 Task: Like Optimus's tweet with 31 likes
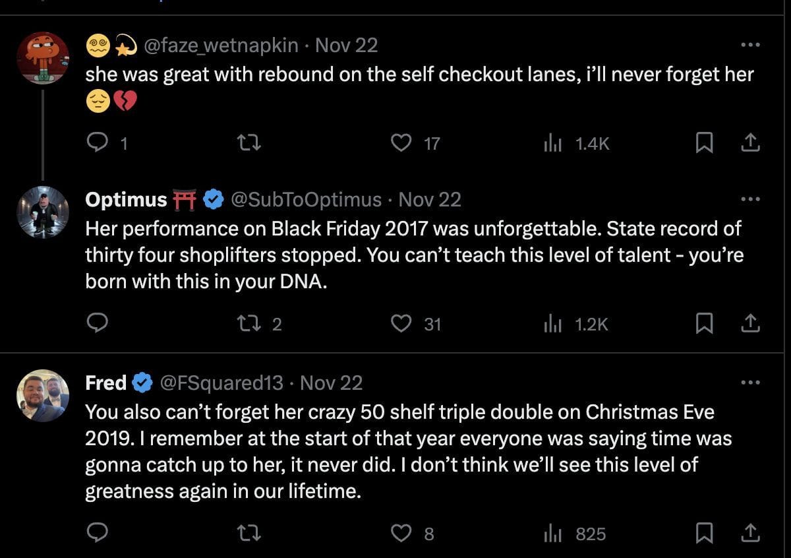point(401,323)
